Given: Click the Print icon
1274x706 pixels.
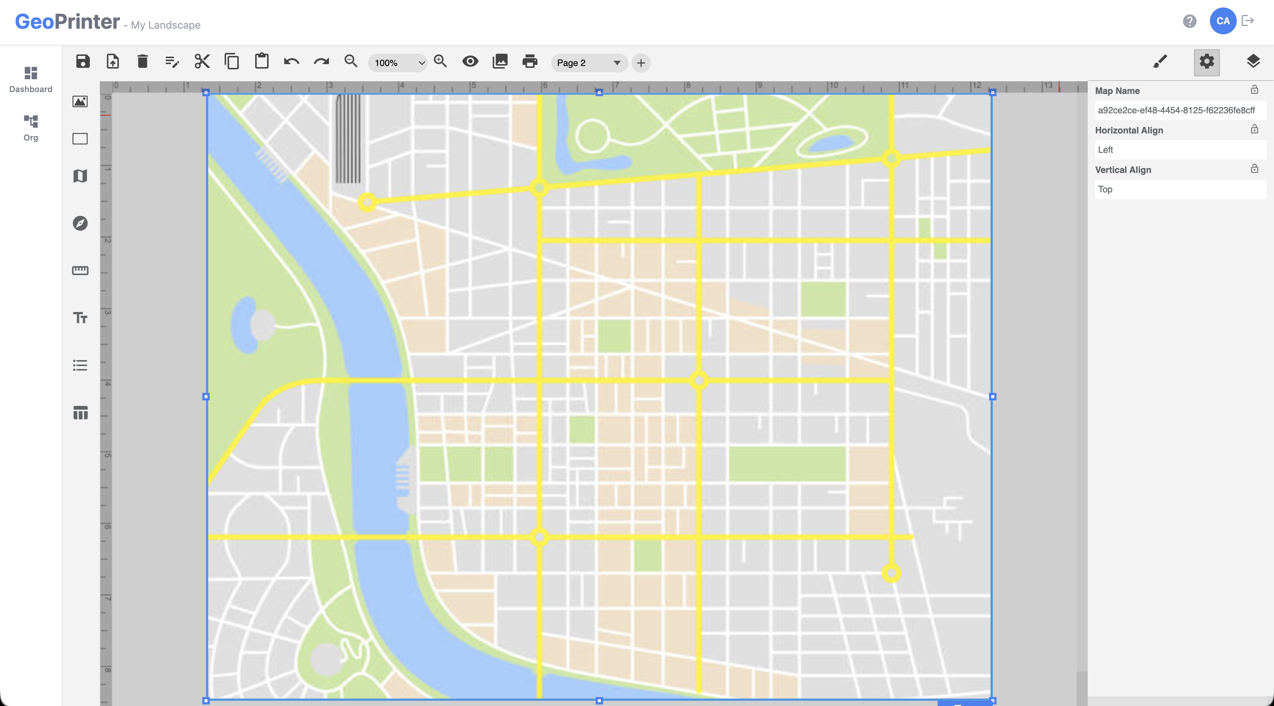Looking at the screenshot, I should pos(530,62).
